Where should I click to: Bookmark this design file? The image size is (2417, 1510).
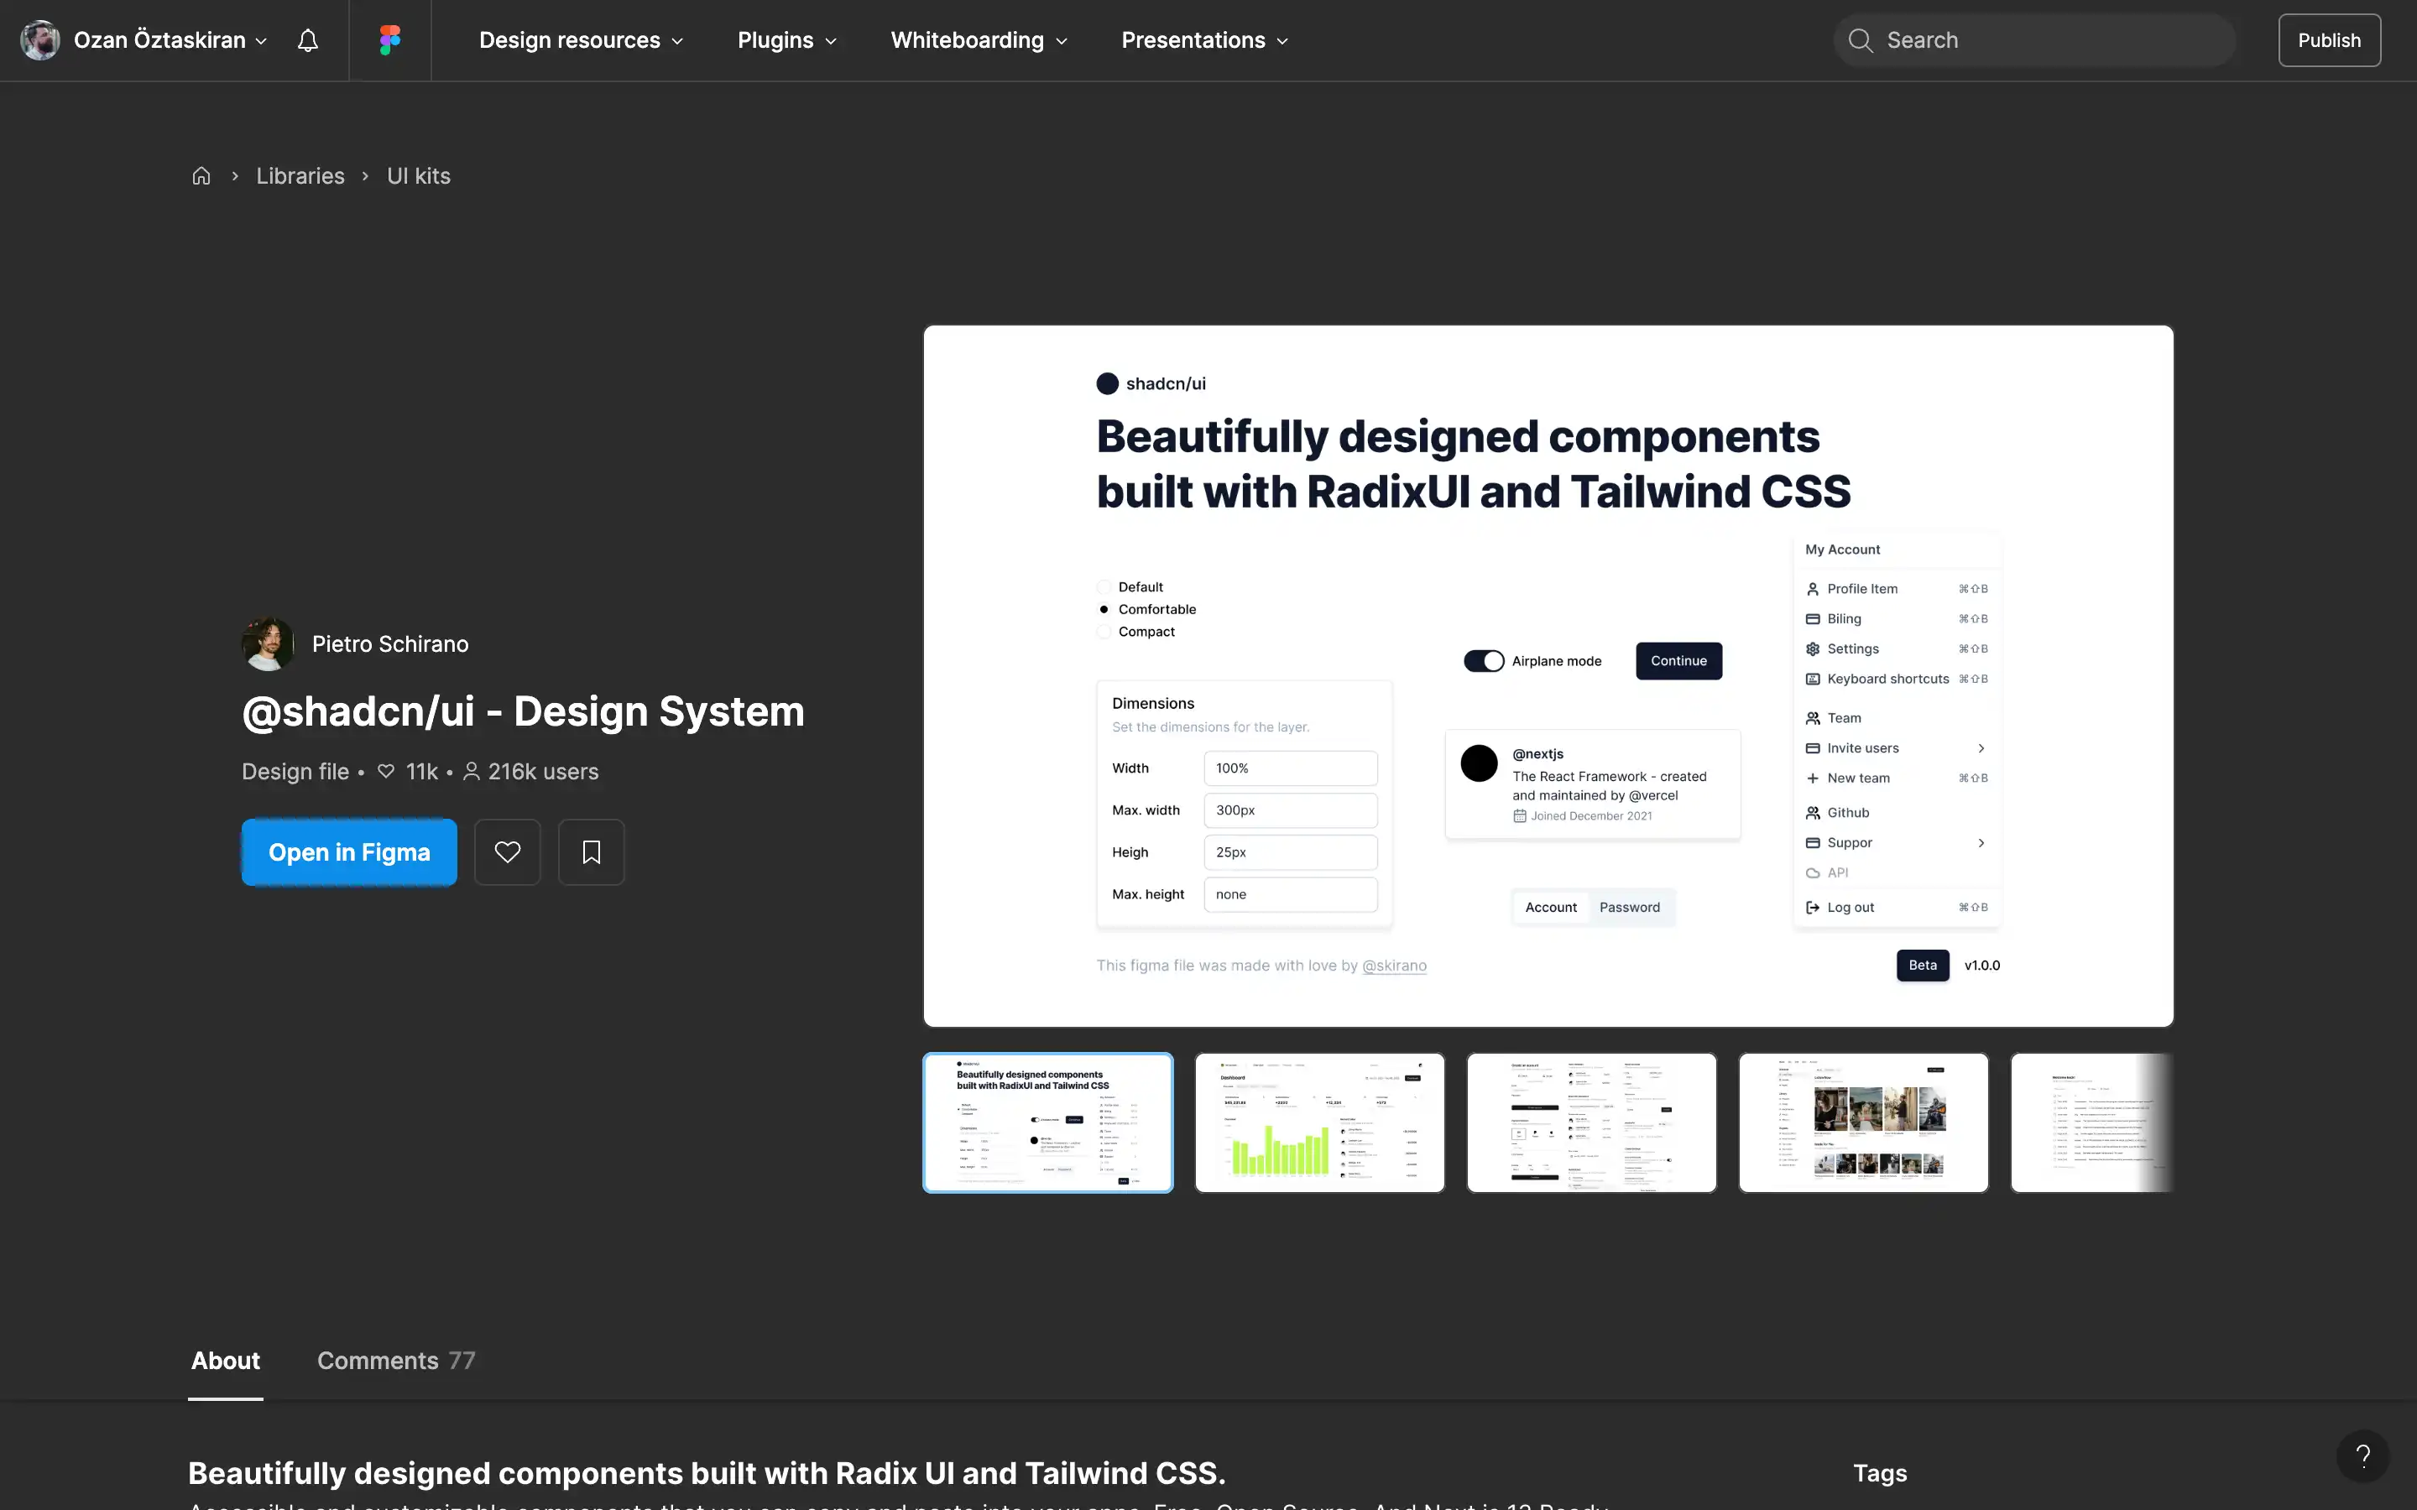coord(592,851)
